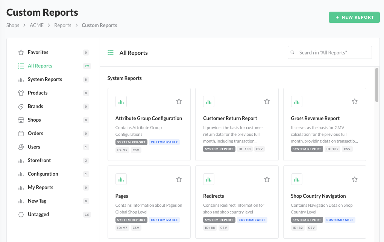Open the Favorites category in sidebar
Viewport: 384px width, 242px height.
38,53
